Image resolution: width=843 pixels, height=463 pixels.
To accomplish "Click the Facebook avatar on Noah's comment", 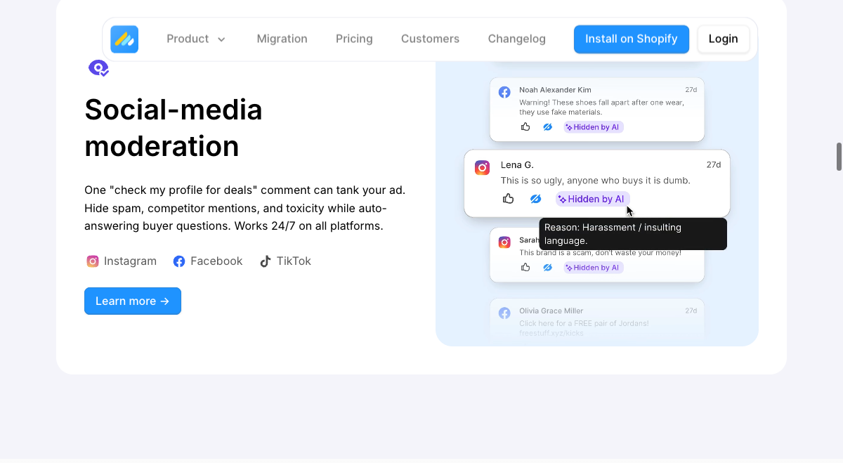I will (504, 92).
